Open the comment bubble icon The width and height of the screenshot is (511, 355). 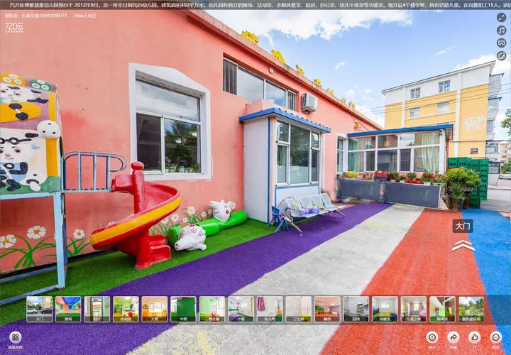click(495, 337)
